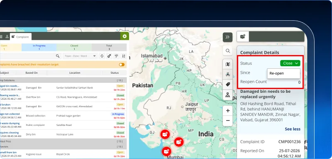Screen dimensions: 332x159
Task: Click the 'Overflow bin' cell
Action: 33,97
